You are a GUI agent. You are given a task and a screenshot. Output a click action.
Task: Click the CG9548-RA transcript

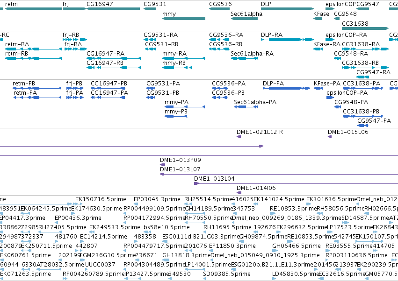point(337,58)
